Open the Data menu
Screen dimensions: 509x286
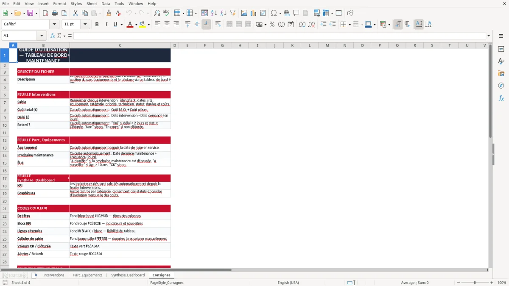tap(106, 3)
